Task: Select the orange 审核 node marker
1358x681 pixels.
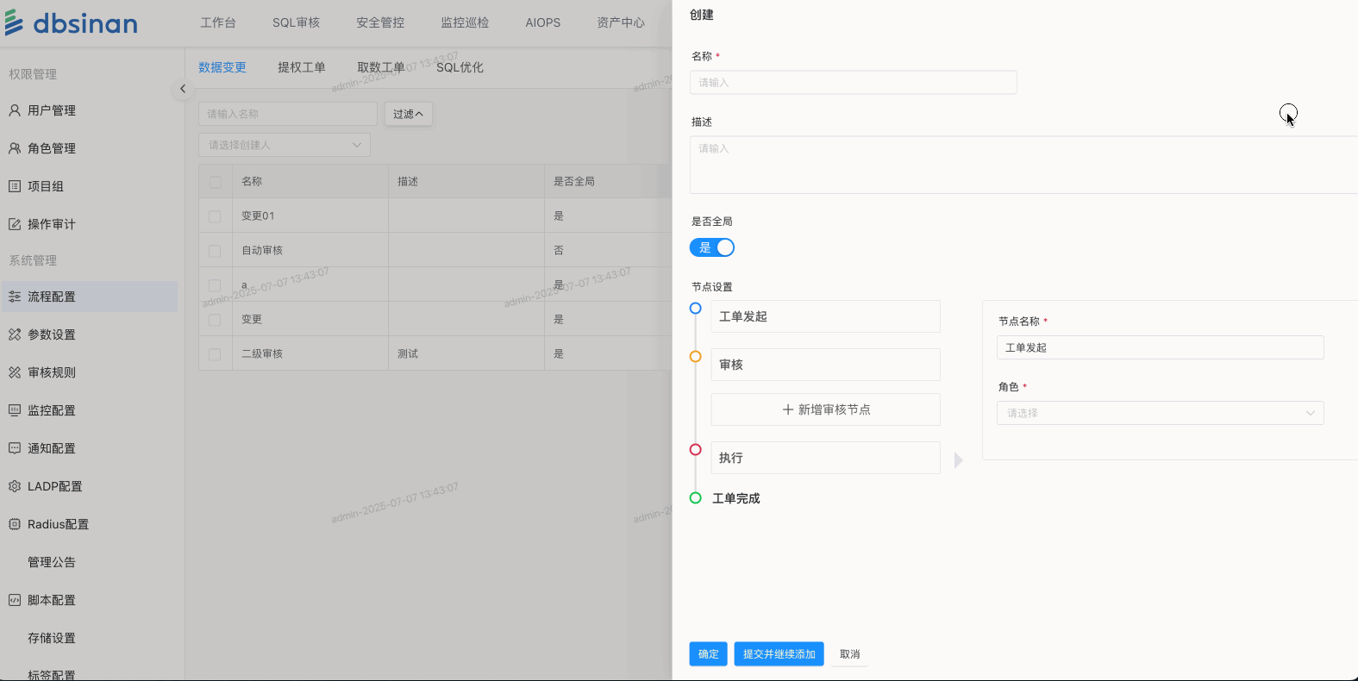Action: [695, 356]
